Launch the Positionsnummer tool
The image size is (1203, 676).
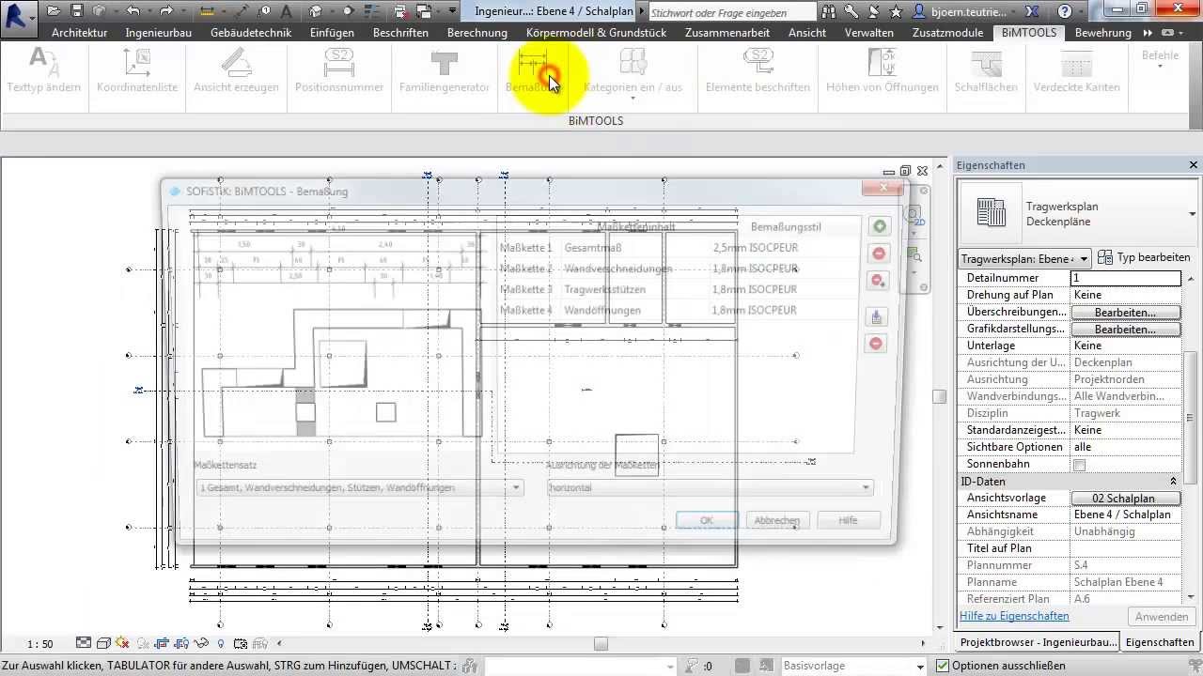(x=339, y=70)
